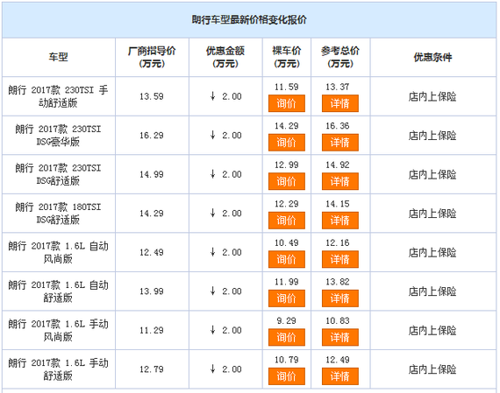Open 详情 for total price 12.16
Screen dimensions: 500x393
(x=340, y=259)
